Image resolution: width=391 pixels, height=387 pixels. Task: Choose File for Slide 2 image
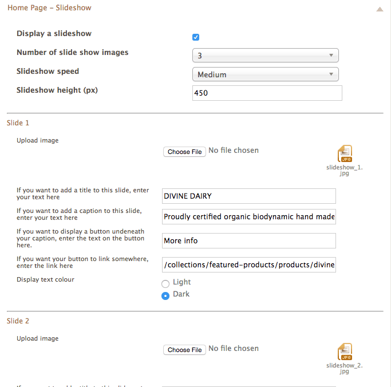tap(184, 350)
